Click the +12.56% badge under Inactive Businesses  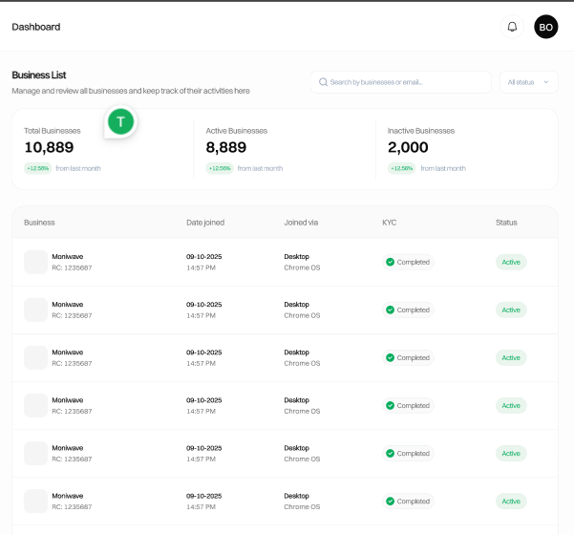(x=401, y=168)
